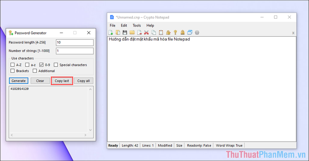Screen dimensions: 309x161
Task: Click the Crypto Notepad blue lock title icon
Action: pyautogui.click(x=112, y=17)
